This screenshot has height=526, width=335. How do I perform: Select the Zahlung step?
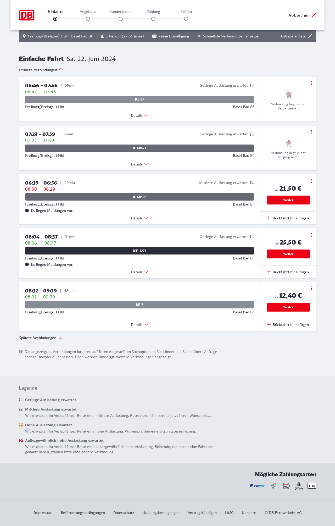[153, 19]
